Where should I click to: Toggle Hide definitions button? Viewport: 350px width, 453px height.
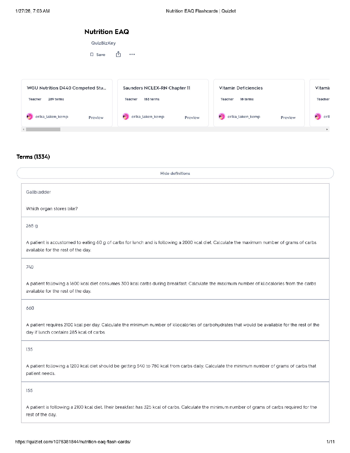(175, 173)
